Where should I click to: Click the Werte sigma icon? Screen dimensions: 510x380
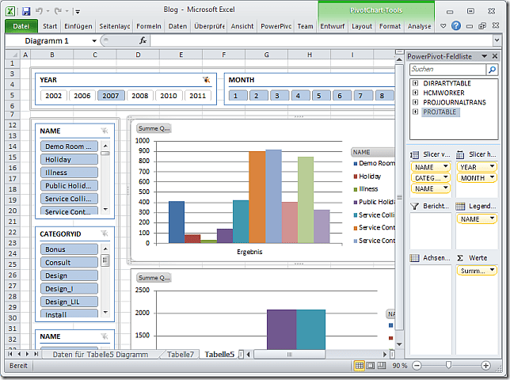[x=460, y=258]
